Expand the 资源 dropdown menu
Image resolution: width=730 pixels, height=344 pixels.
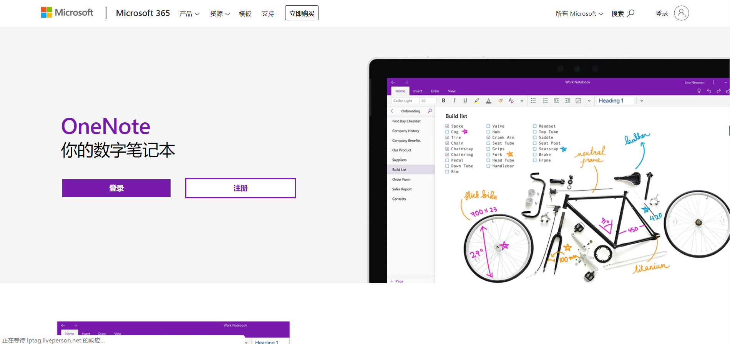pos(220,14)
